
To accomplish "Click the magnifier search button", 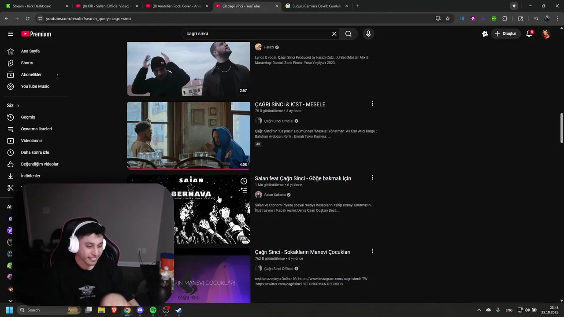I will [348, 34].
